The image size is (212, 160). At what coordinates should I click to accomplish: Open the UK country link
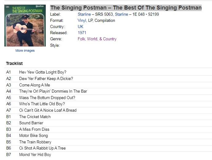point(80,26)
